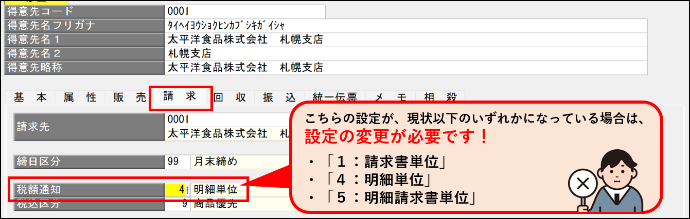The image size is (690, 219).
Task: Click the 月末締め text
Action: pos(216,162)
